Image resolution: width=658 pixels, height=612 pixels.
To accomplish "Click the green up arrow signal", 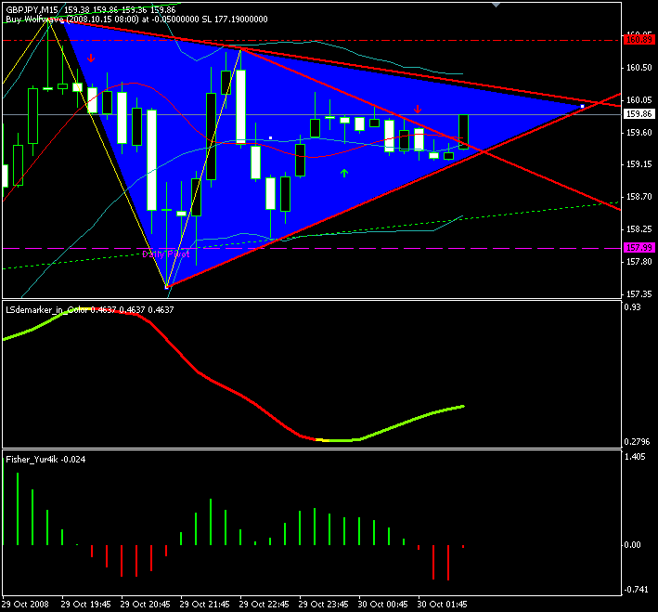I will click(x=344, y=173).
